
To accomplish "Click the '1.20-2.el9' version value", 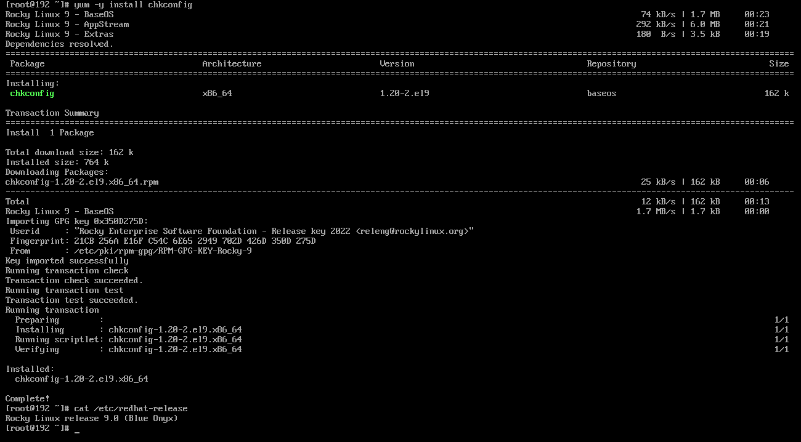I will click(x=404, y=94).
